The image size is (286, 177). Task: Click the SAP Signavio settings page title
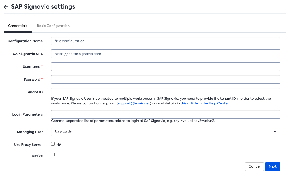tap(43, 7)
